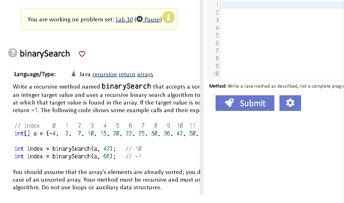Click the gray circle icon before the problem title
This screenshot has width=344, height=203.
[12, 53]
